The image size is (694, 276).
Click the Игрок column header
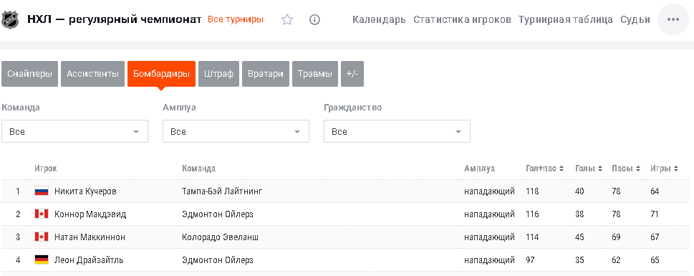pyautogui.click(x=46, y=168)
